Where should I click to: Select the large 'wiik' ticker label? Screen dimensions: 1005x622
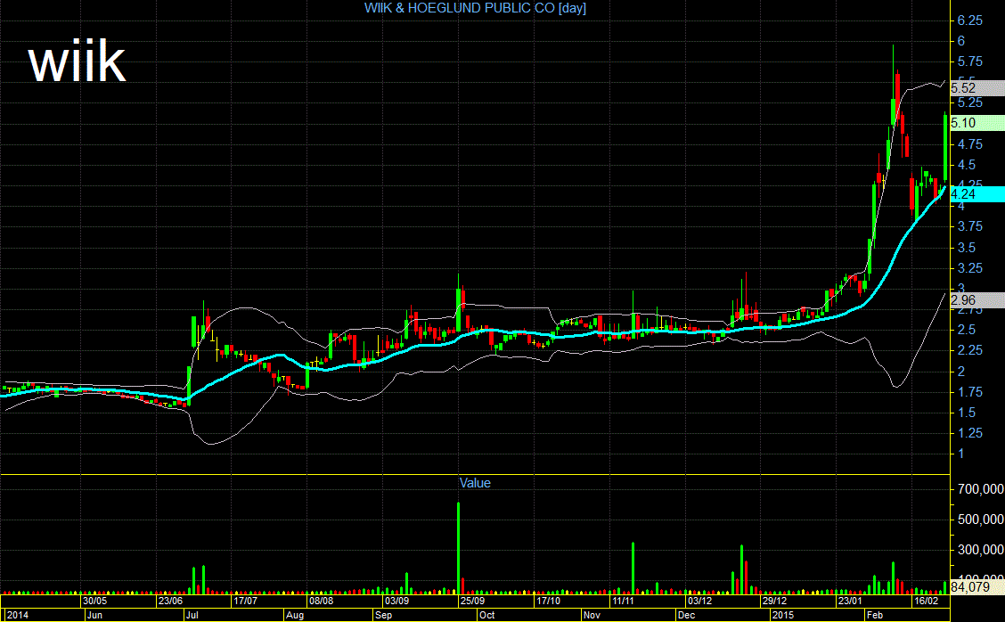(77, 61)
